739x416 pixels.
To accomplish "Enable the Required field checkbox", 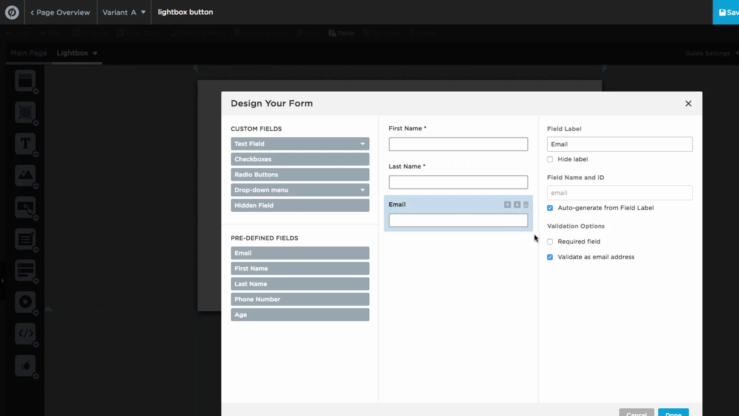I will coord(550,242).
